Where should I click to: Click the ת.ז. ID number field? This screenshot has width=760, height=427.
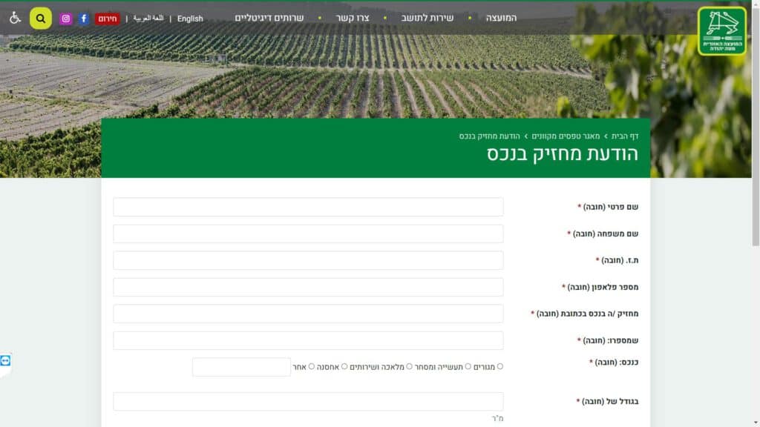[x=308, y=260]
